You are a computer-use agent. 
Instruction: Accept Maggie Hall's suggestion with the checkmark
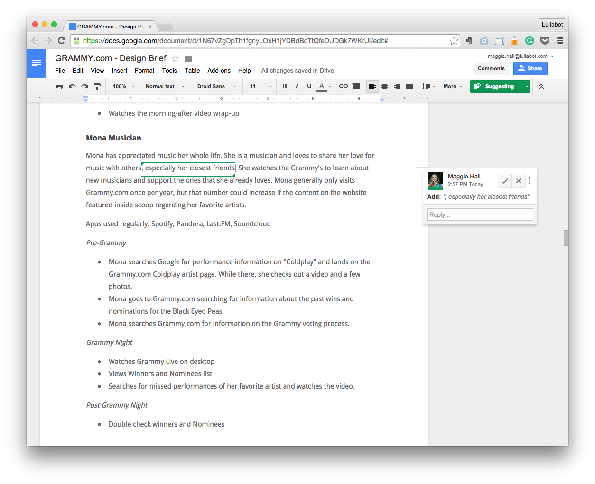pos(505,181)
